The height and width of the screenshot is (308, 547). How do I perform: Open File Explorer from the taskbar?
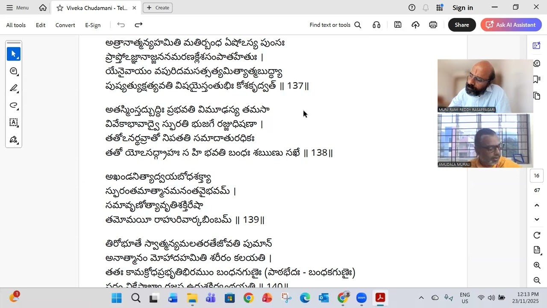[x=192, y=298]
